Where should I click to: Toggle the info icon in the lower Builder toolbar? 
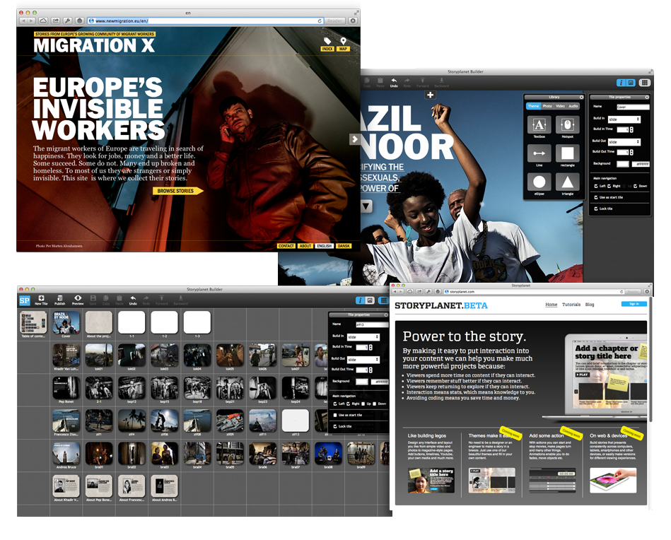point(361,300)
